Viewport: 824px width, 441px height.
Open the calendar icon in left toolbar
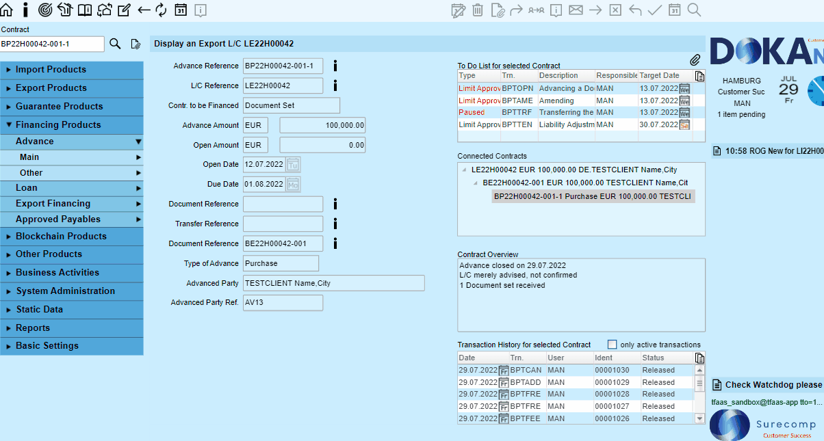coord(181,10)
